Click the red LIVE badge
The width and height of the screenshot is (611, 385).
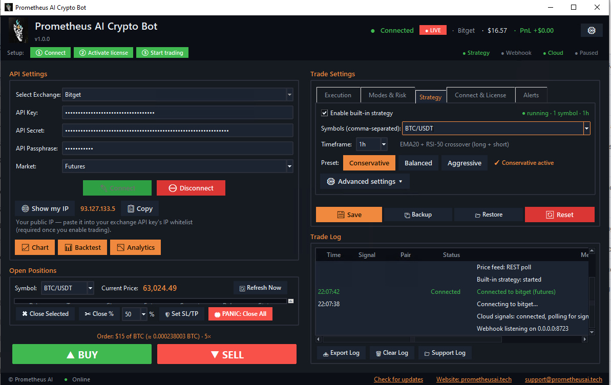(x=433, y=30)
